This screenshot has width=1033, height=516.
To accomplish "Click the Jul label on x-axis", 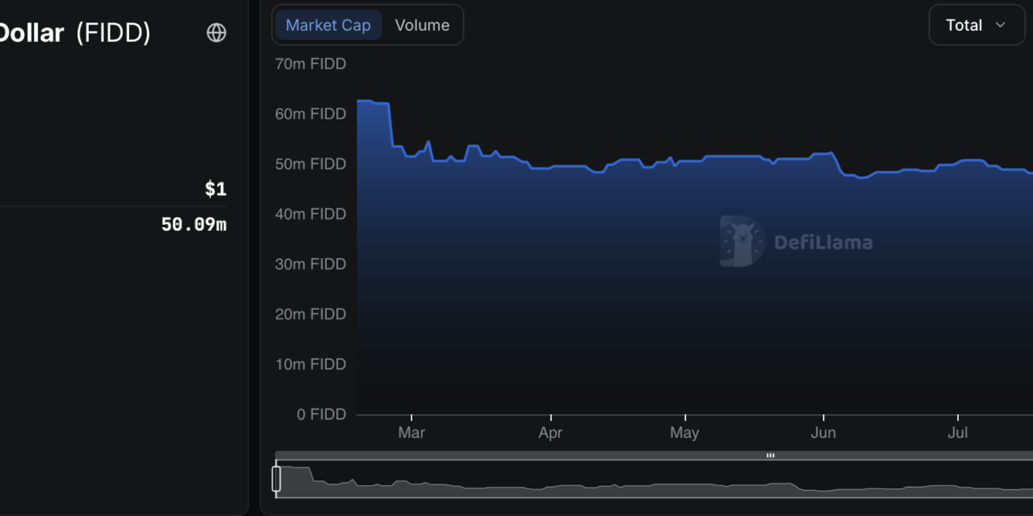I will tap(958, 433).
